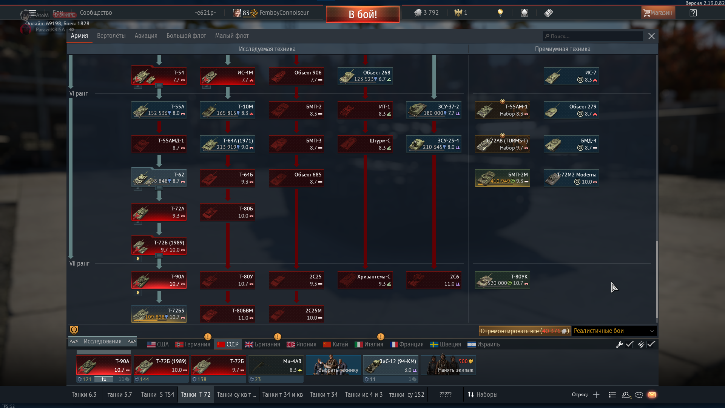Open the Магазин shop cart
This screenshot has height=408, width=725.
pos(658,13)
